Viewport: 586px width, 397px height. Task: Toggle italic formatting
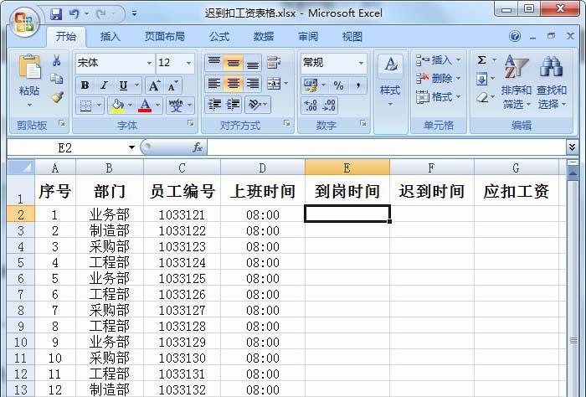pos(104,85)
